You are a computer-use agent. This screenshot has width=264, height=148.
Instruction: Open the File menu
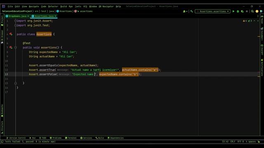point(10,7)
